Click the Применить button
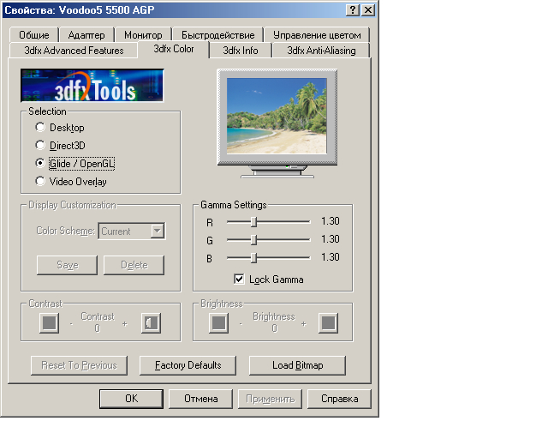This screenshot has height=439, width=548. pyautogui.click(x=270, y=399)
